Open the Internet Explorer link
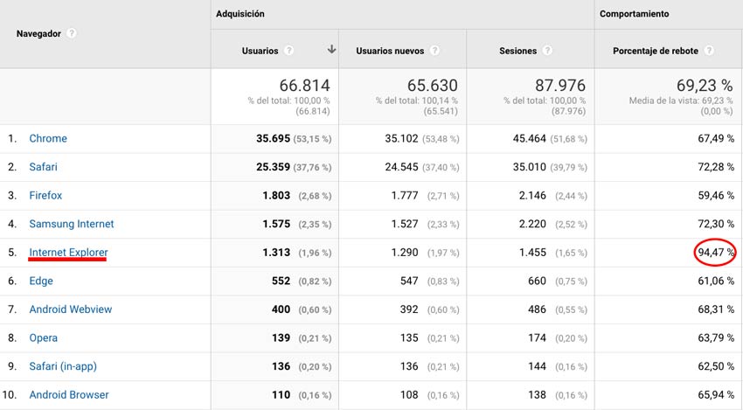The image size is (743, 410). pyautogui.click(x=69, y=252)
